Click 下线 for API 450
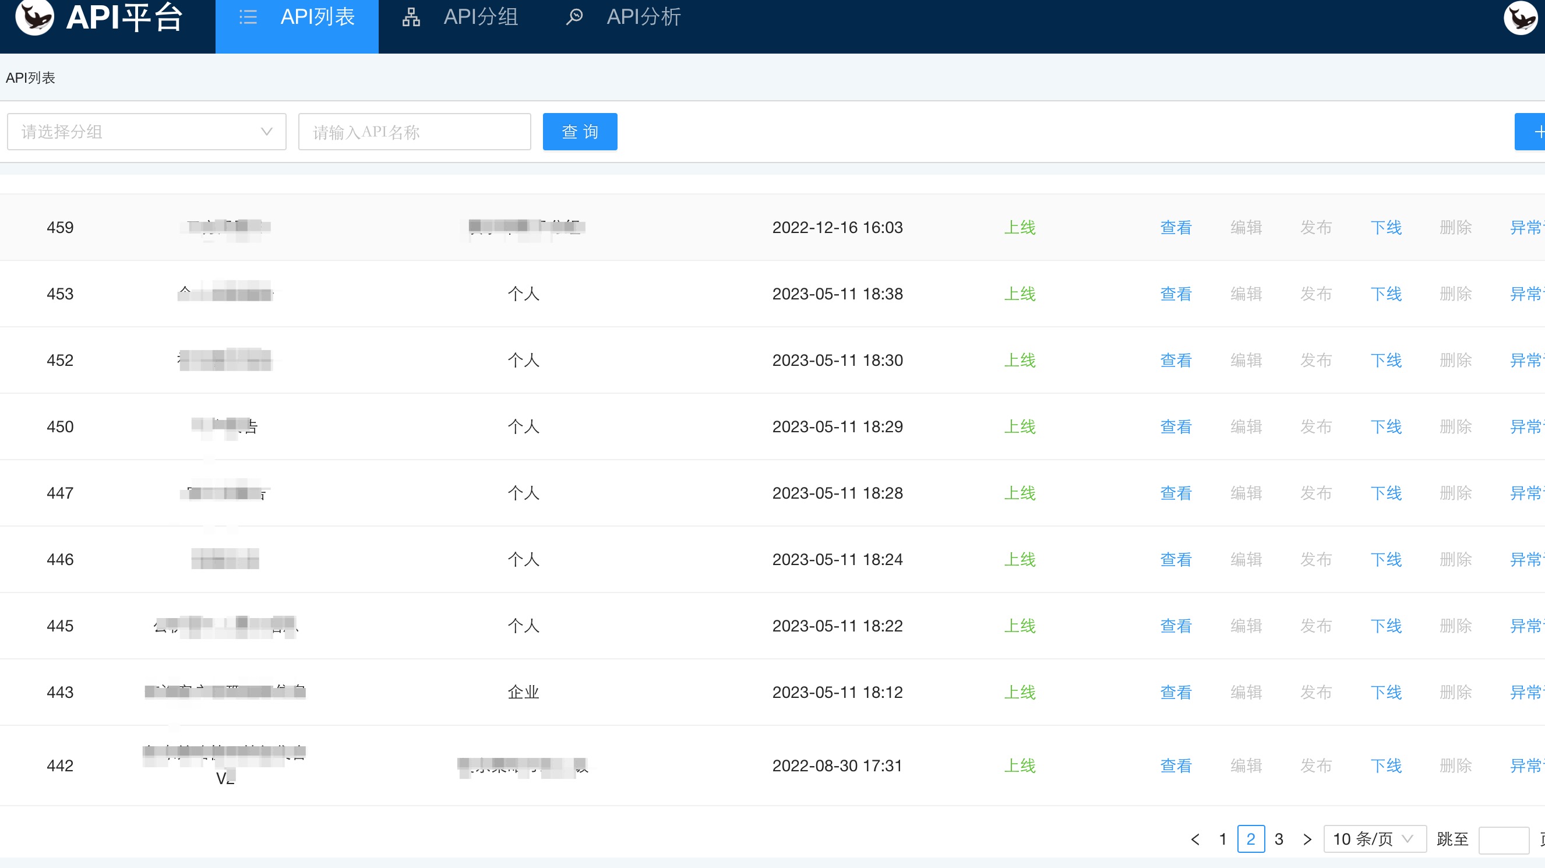Viewport: 1545px width, 868px height. pyautogui.click(x=1386, y=426)
